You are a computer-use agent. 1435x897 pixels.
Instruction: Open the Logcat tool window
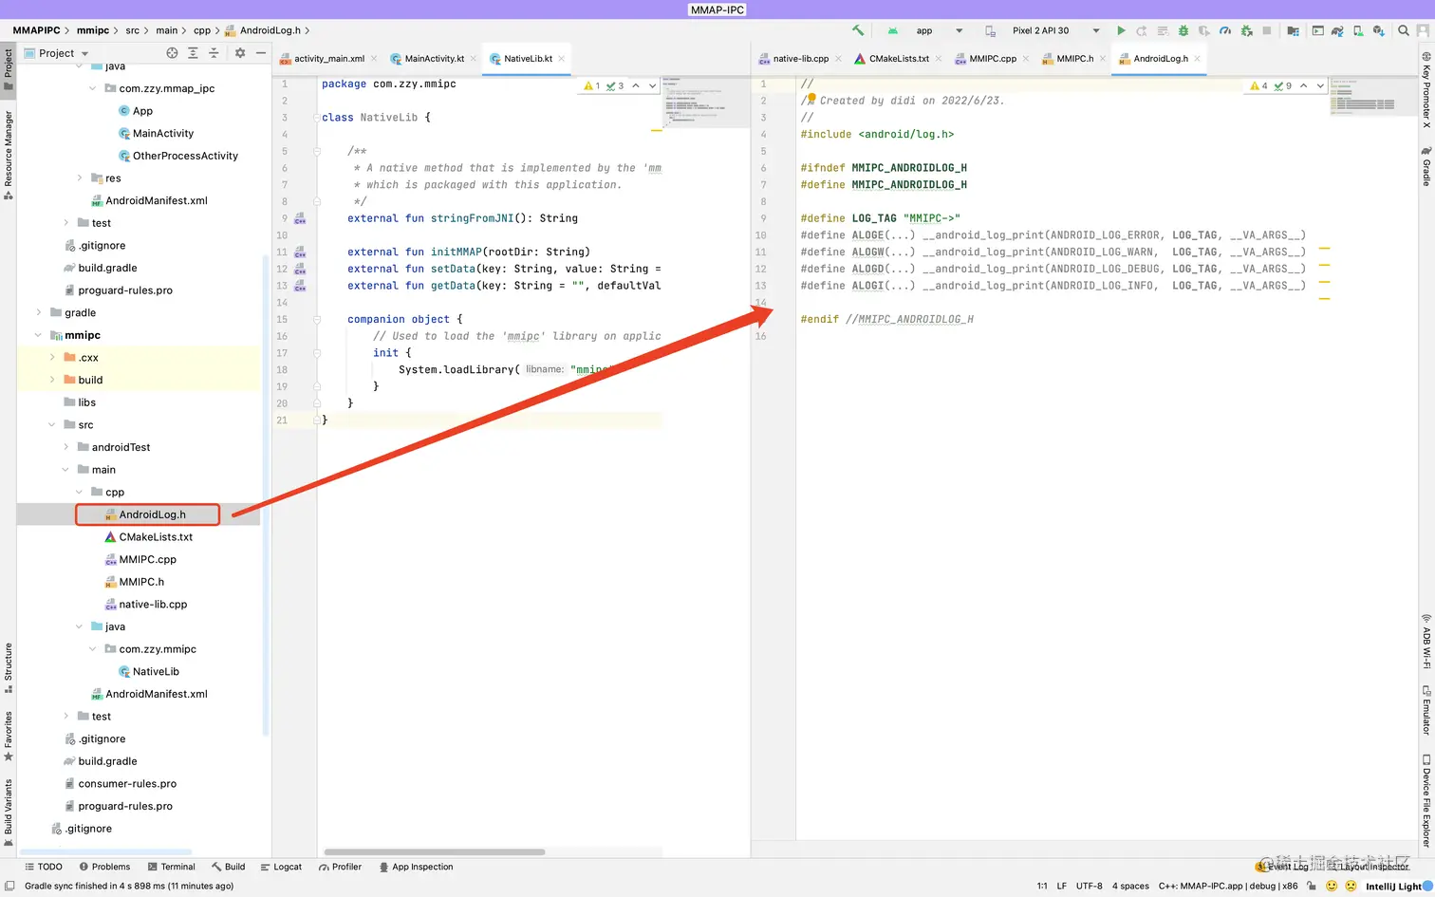[x=281, y=867]
